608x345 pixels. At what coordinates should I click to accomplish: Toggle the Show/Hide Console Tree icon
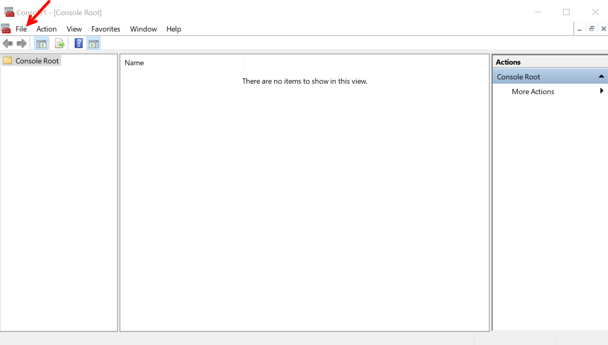tap(41, 43)
